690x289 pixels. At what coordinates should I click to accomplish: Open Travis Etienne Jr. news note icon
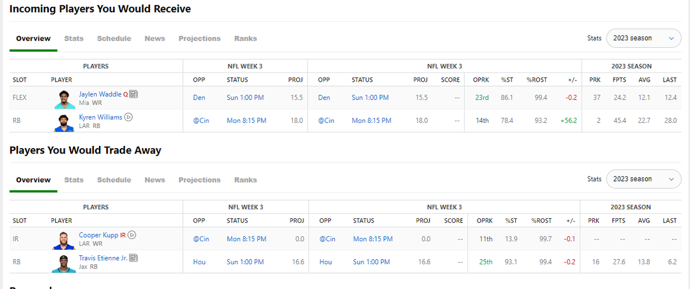133,258
